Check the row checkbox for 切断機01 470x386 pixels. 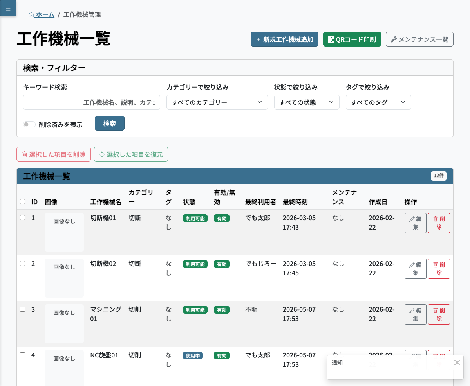(x=22, y=217)
